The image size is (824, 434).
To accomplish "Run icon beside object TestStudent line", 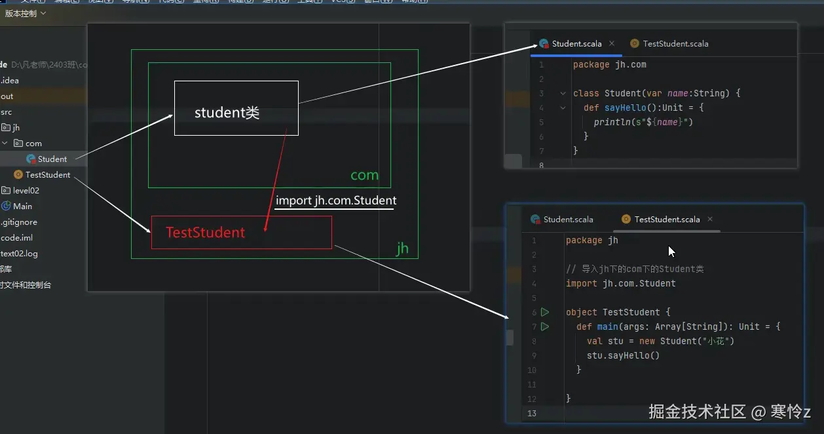I will tap(545, 312).
